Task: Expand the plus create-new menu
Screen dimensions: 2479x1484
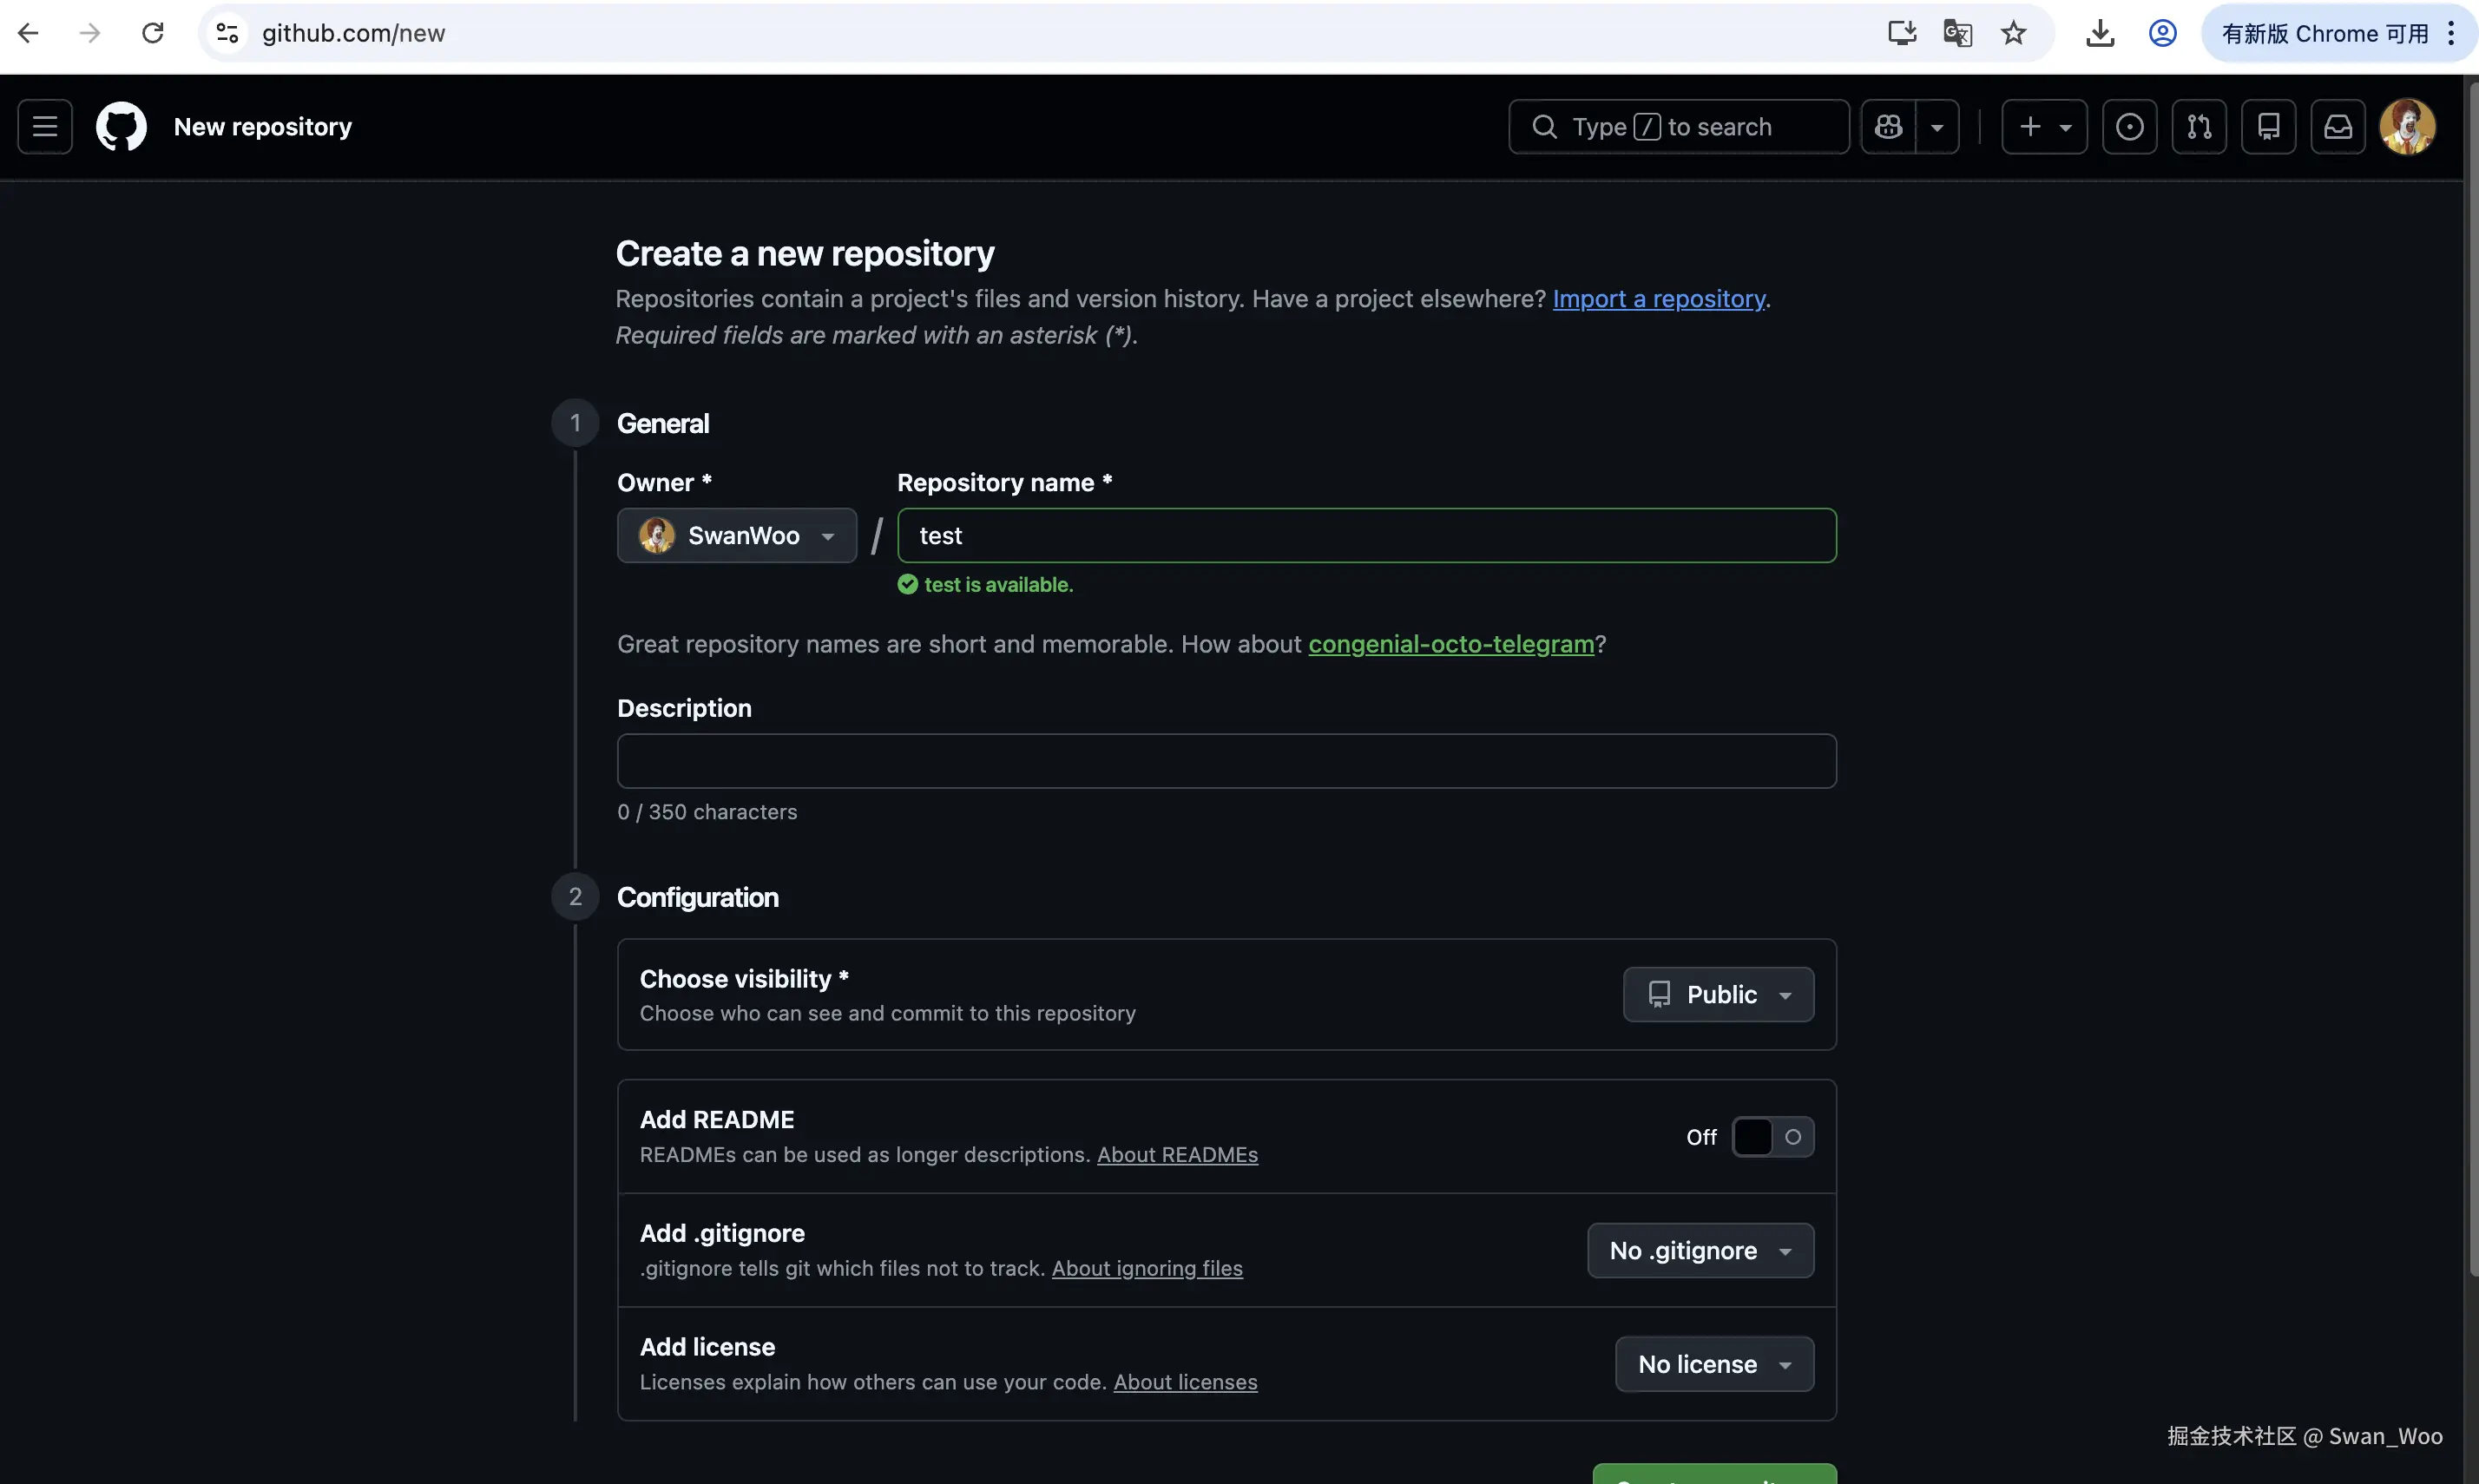Action: pos(2044,127)
